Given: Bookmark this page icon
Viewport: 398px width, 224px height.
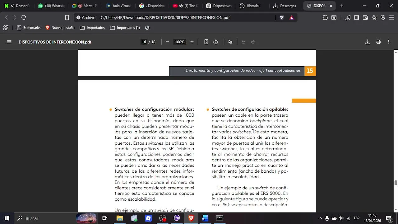Looking at the screenshot, I should [67, 18].
